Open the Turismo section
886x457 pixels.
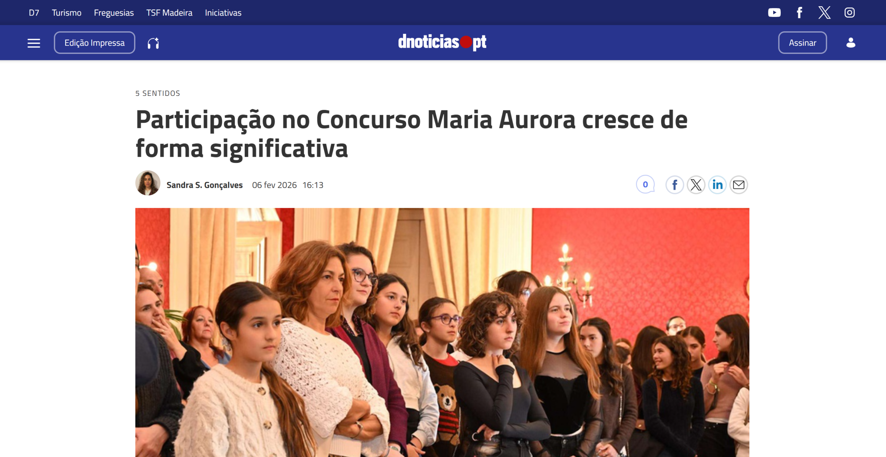pyautogui.click(x=66, y=13)
